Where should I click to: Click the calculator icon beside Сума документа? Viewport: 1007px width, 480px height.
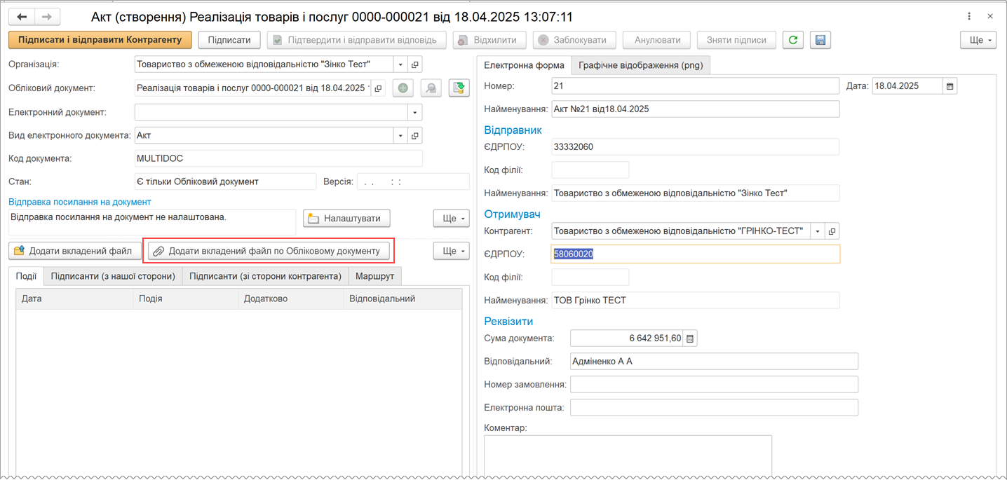tap(690, 338)
